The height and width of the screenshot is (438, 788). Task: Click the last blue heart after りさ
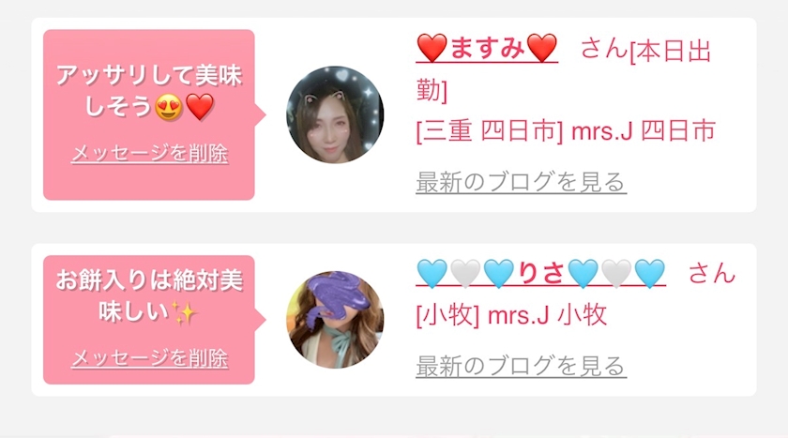click(x=650, y=273)
